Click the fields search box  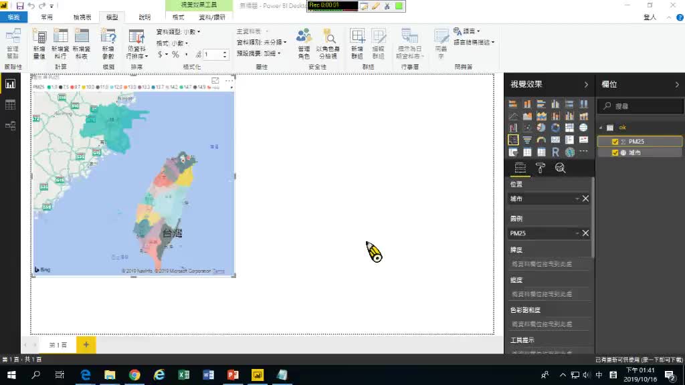coord(640,106)
